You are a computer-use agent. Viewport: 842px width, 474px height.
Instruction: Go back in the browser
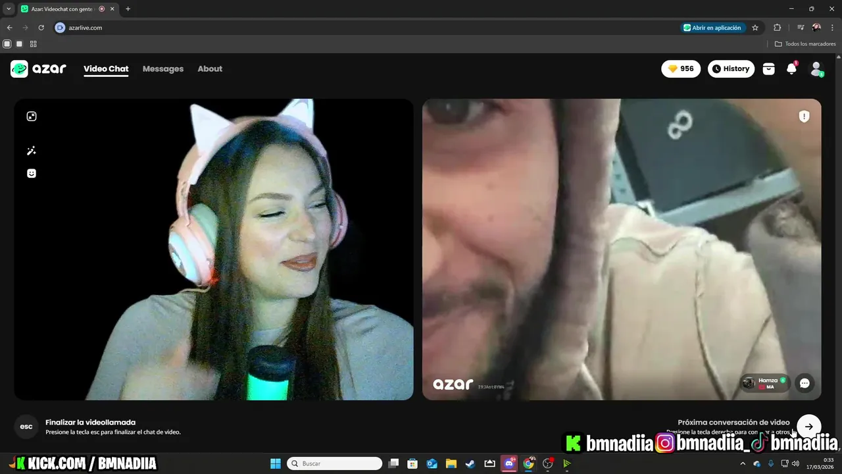pos(9,28)
